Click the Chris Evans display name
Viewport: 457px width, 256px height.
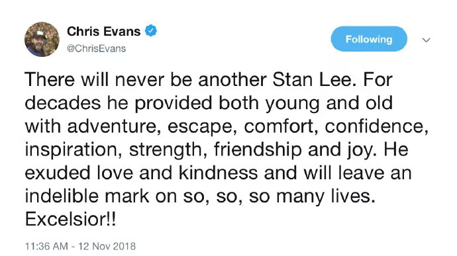[x=104, y=32]
